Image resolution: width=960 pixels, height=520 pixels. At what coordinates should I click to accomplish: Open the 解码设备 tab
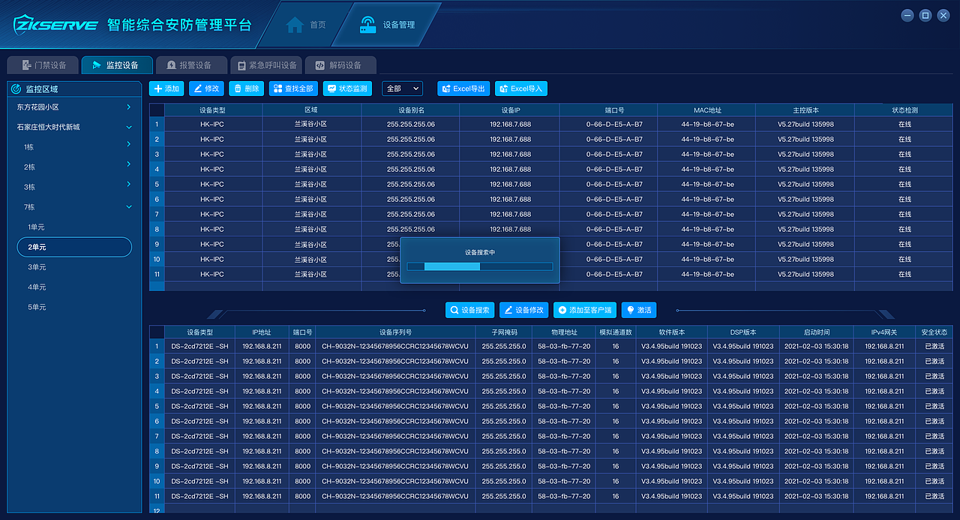pyautogui.click(x=340, y=65)
